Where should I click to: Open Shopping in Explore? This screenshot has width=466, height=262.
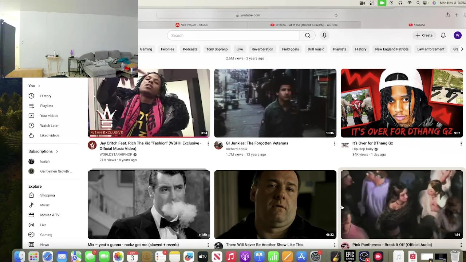[47, 195]
